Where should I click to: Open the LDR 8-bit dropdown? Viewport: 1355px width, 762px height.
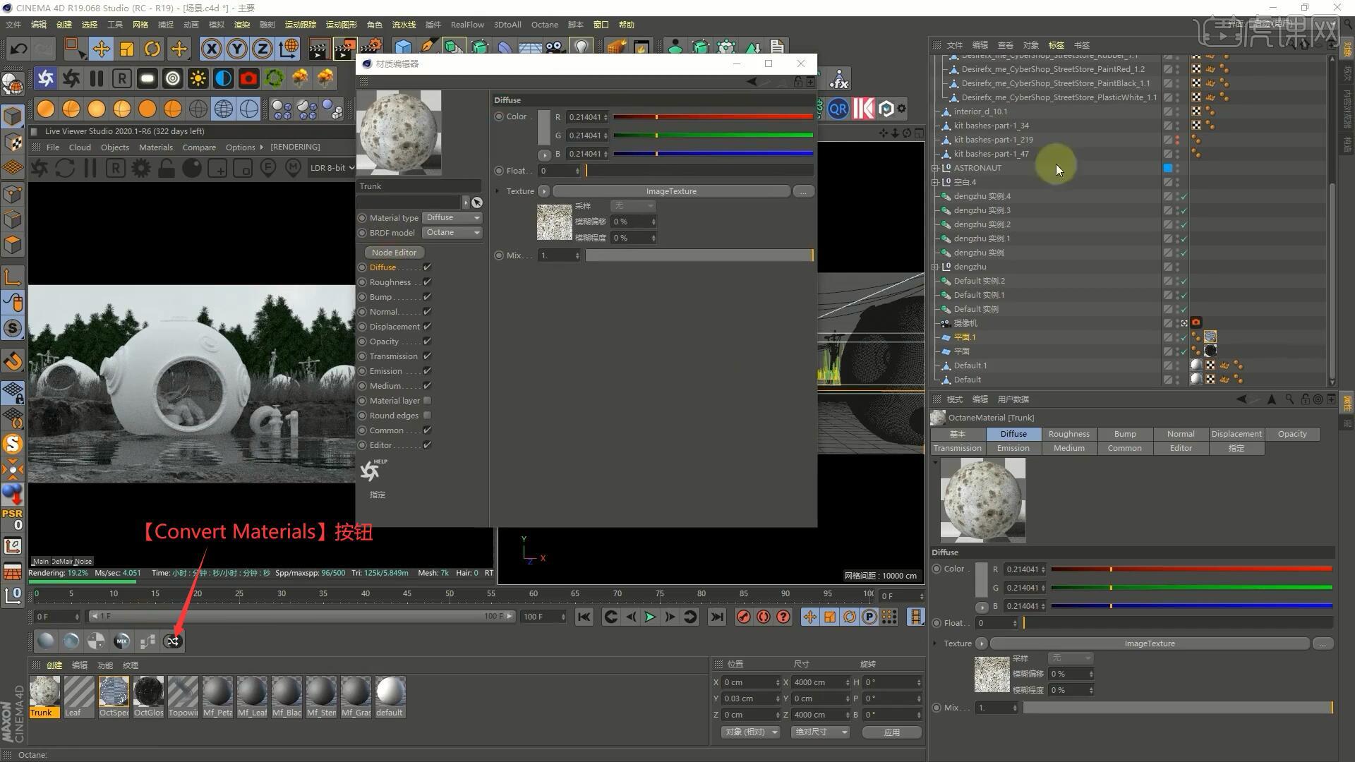click(331, 168)
